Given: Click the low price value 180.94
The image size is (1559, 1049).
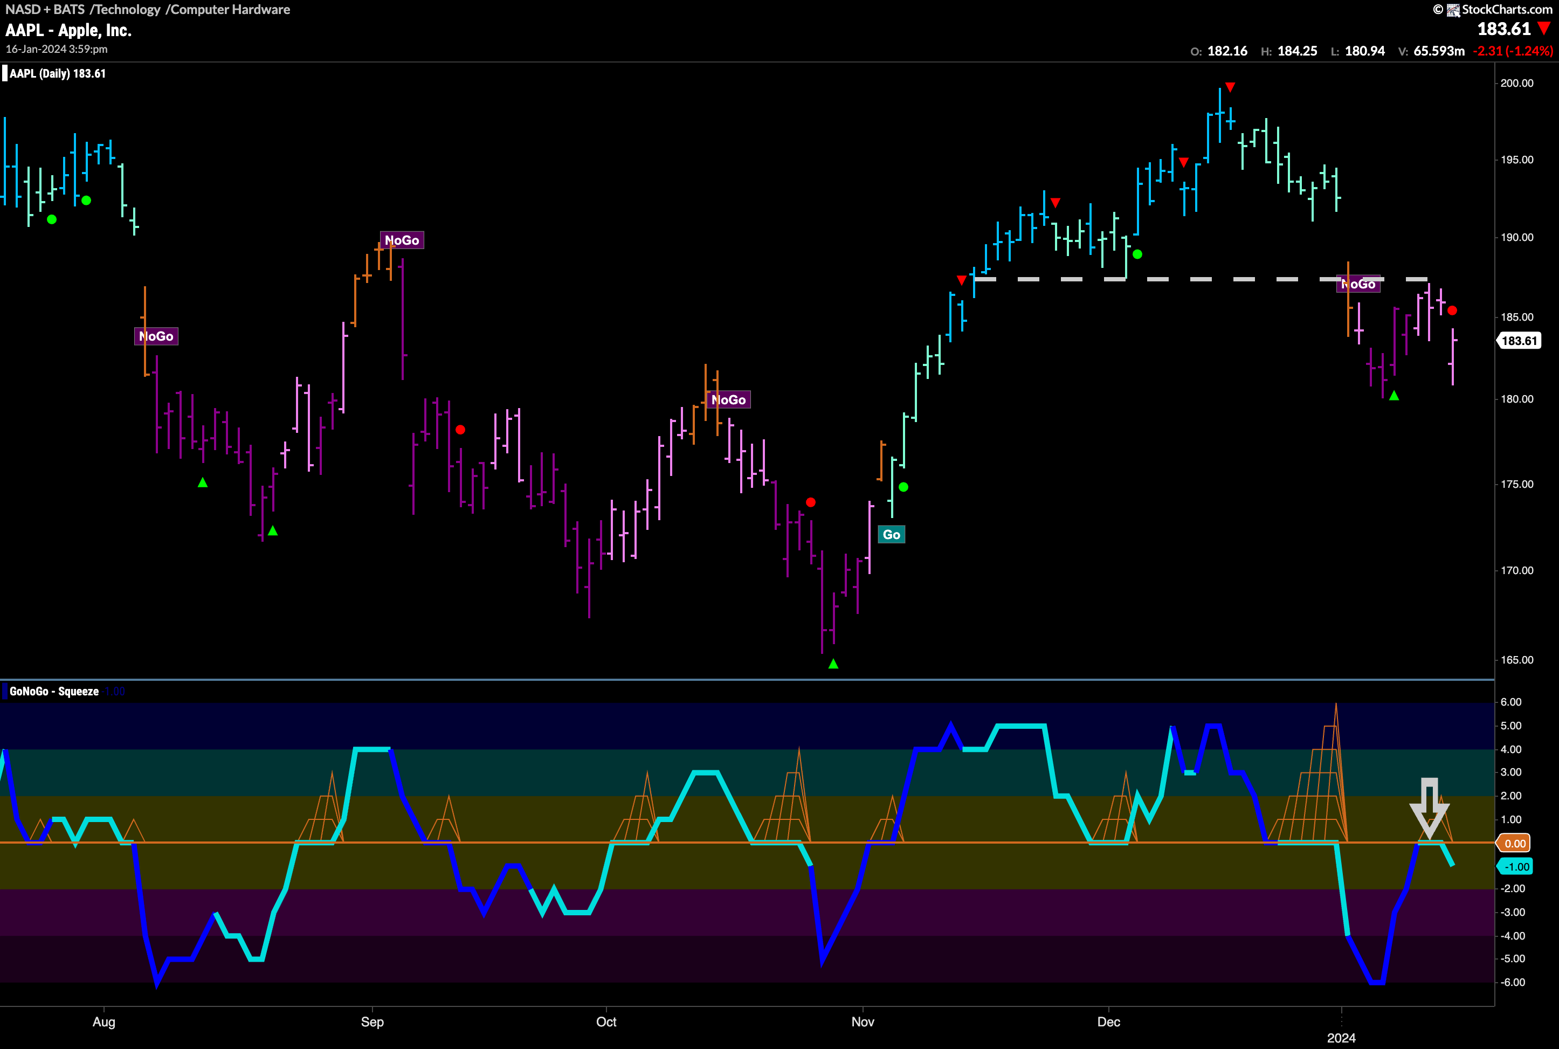Looking at the screenshot, I should 1365,51.
